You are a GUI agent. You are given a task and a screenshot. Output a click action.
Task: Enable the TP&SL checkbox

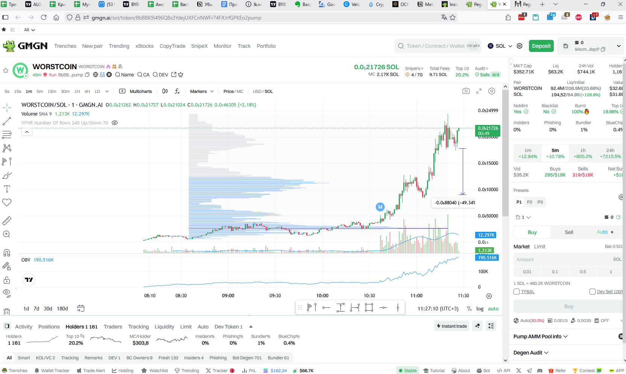coord(517,292)
